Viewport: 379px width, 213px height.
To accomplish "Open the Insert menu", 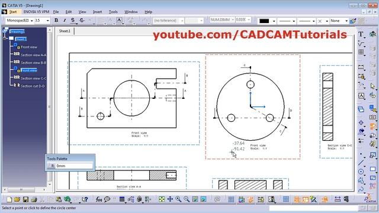I will [97, 12].
